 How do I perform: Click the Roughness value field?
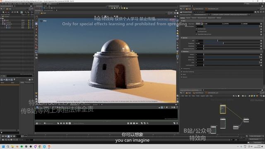(199, 43)
